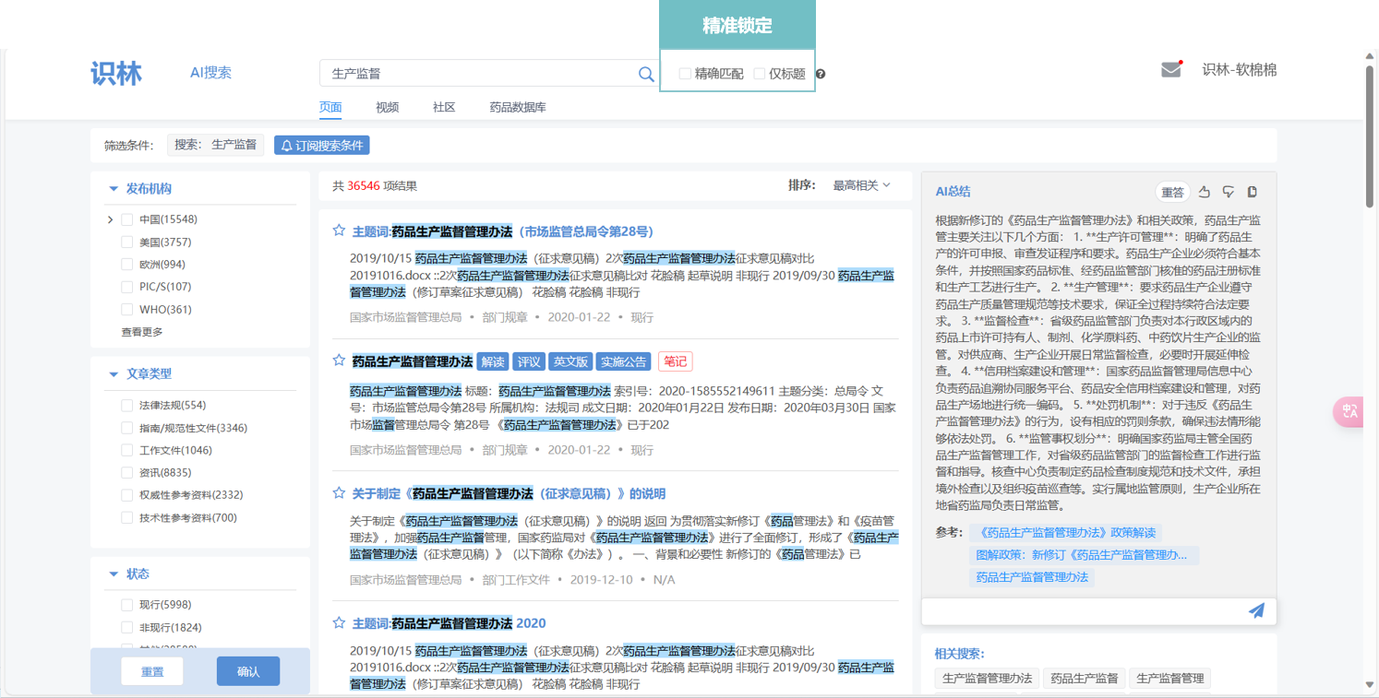1379x698 pixels.
Task: Enable the 仅标题 checkbox
Action: (759, 74)
